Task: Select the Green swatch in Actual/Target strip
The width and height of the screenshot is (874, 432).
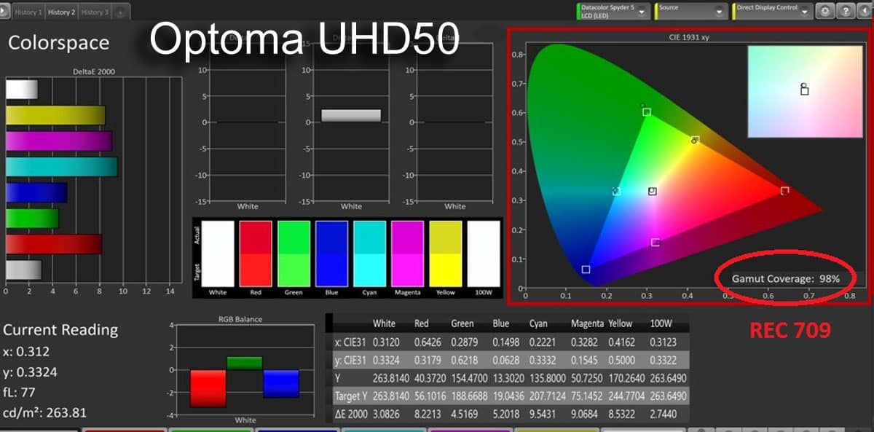Action: (x=294, y=254)
